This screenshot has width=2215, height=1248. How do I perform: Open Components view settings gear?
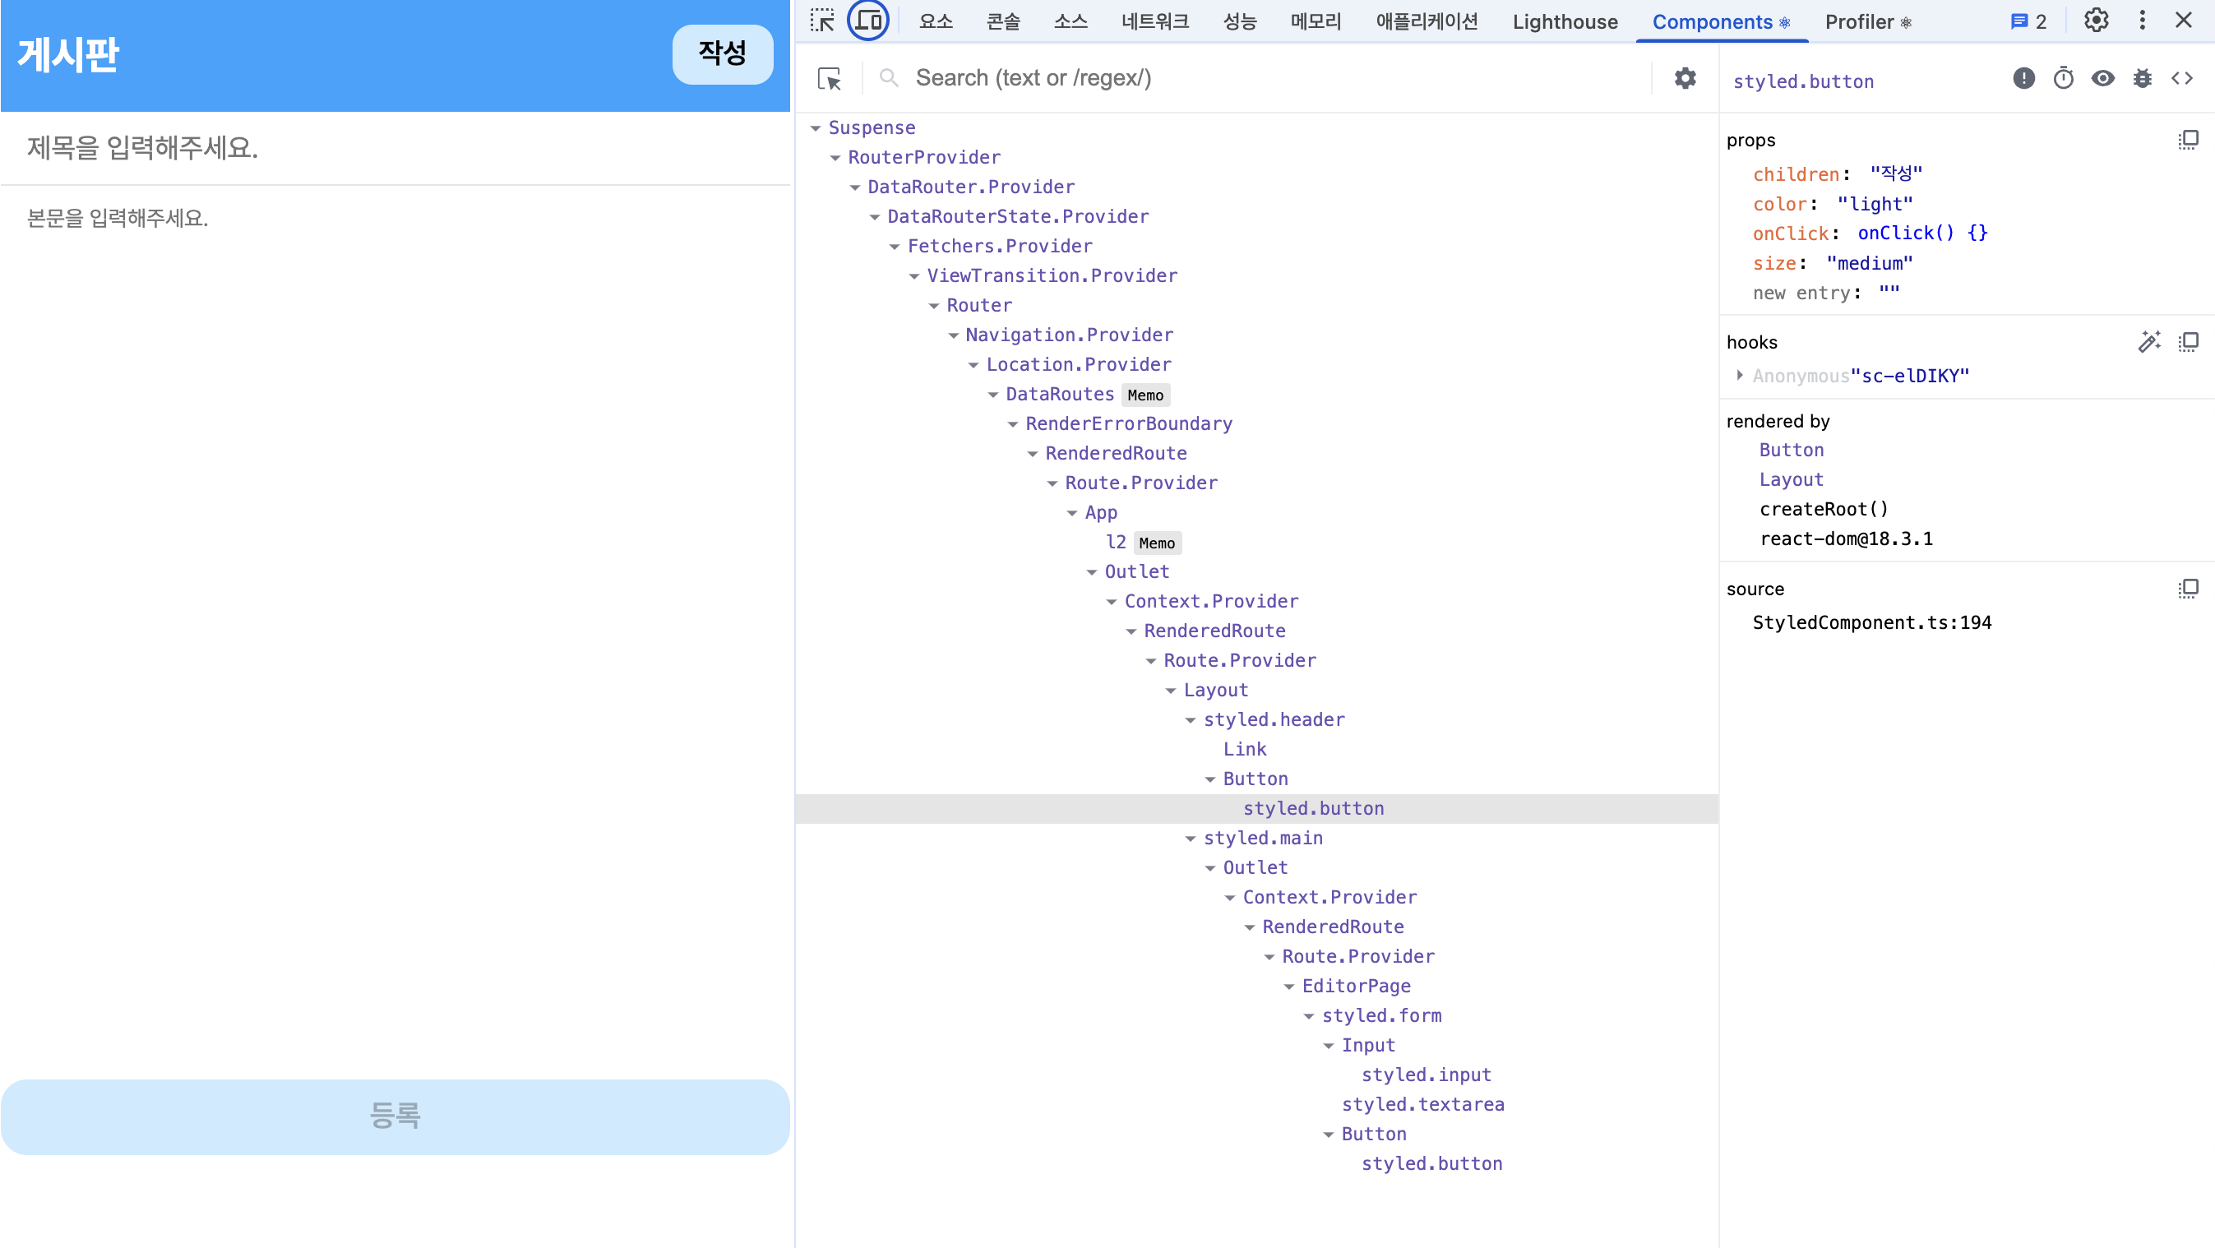tap(1686, 79)
